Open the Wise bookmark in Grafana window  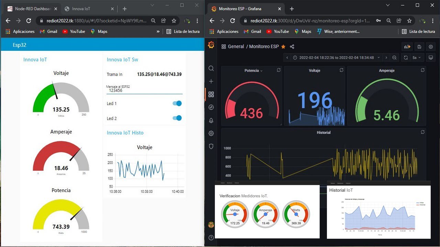coord(339,32)
